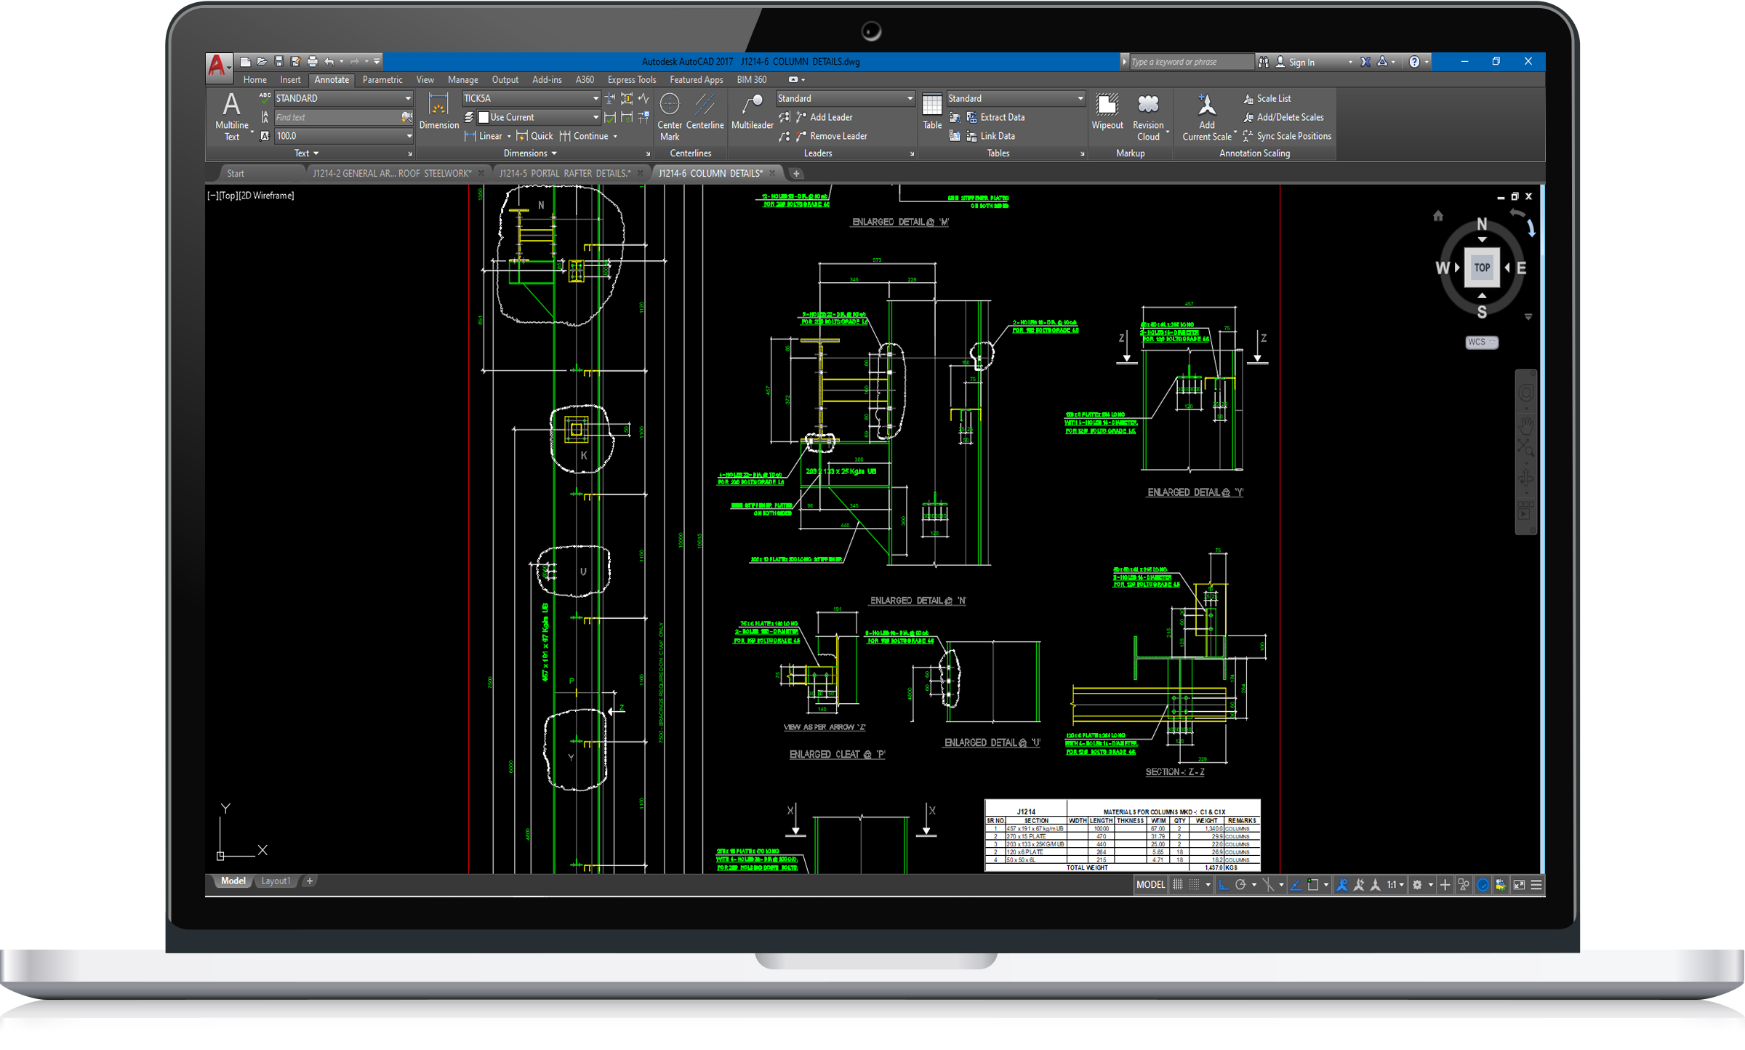Click the Center Mark tool
Screen dimensions: 1745x1050
[x=670, y=116]
